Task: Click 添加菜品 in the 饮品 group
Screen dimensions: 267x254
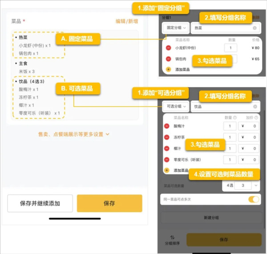Action: tap(181, 170)
